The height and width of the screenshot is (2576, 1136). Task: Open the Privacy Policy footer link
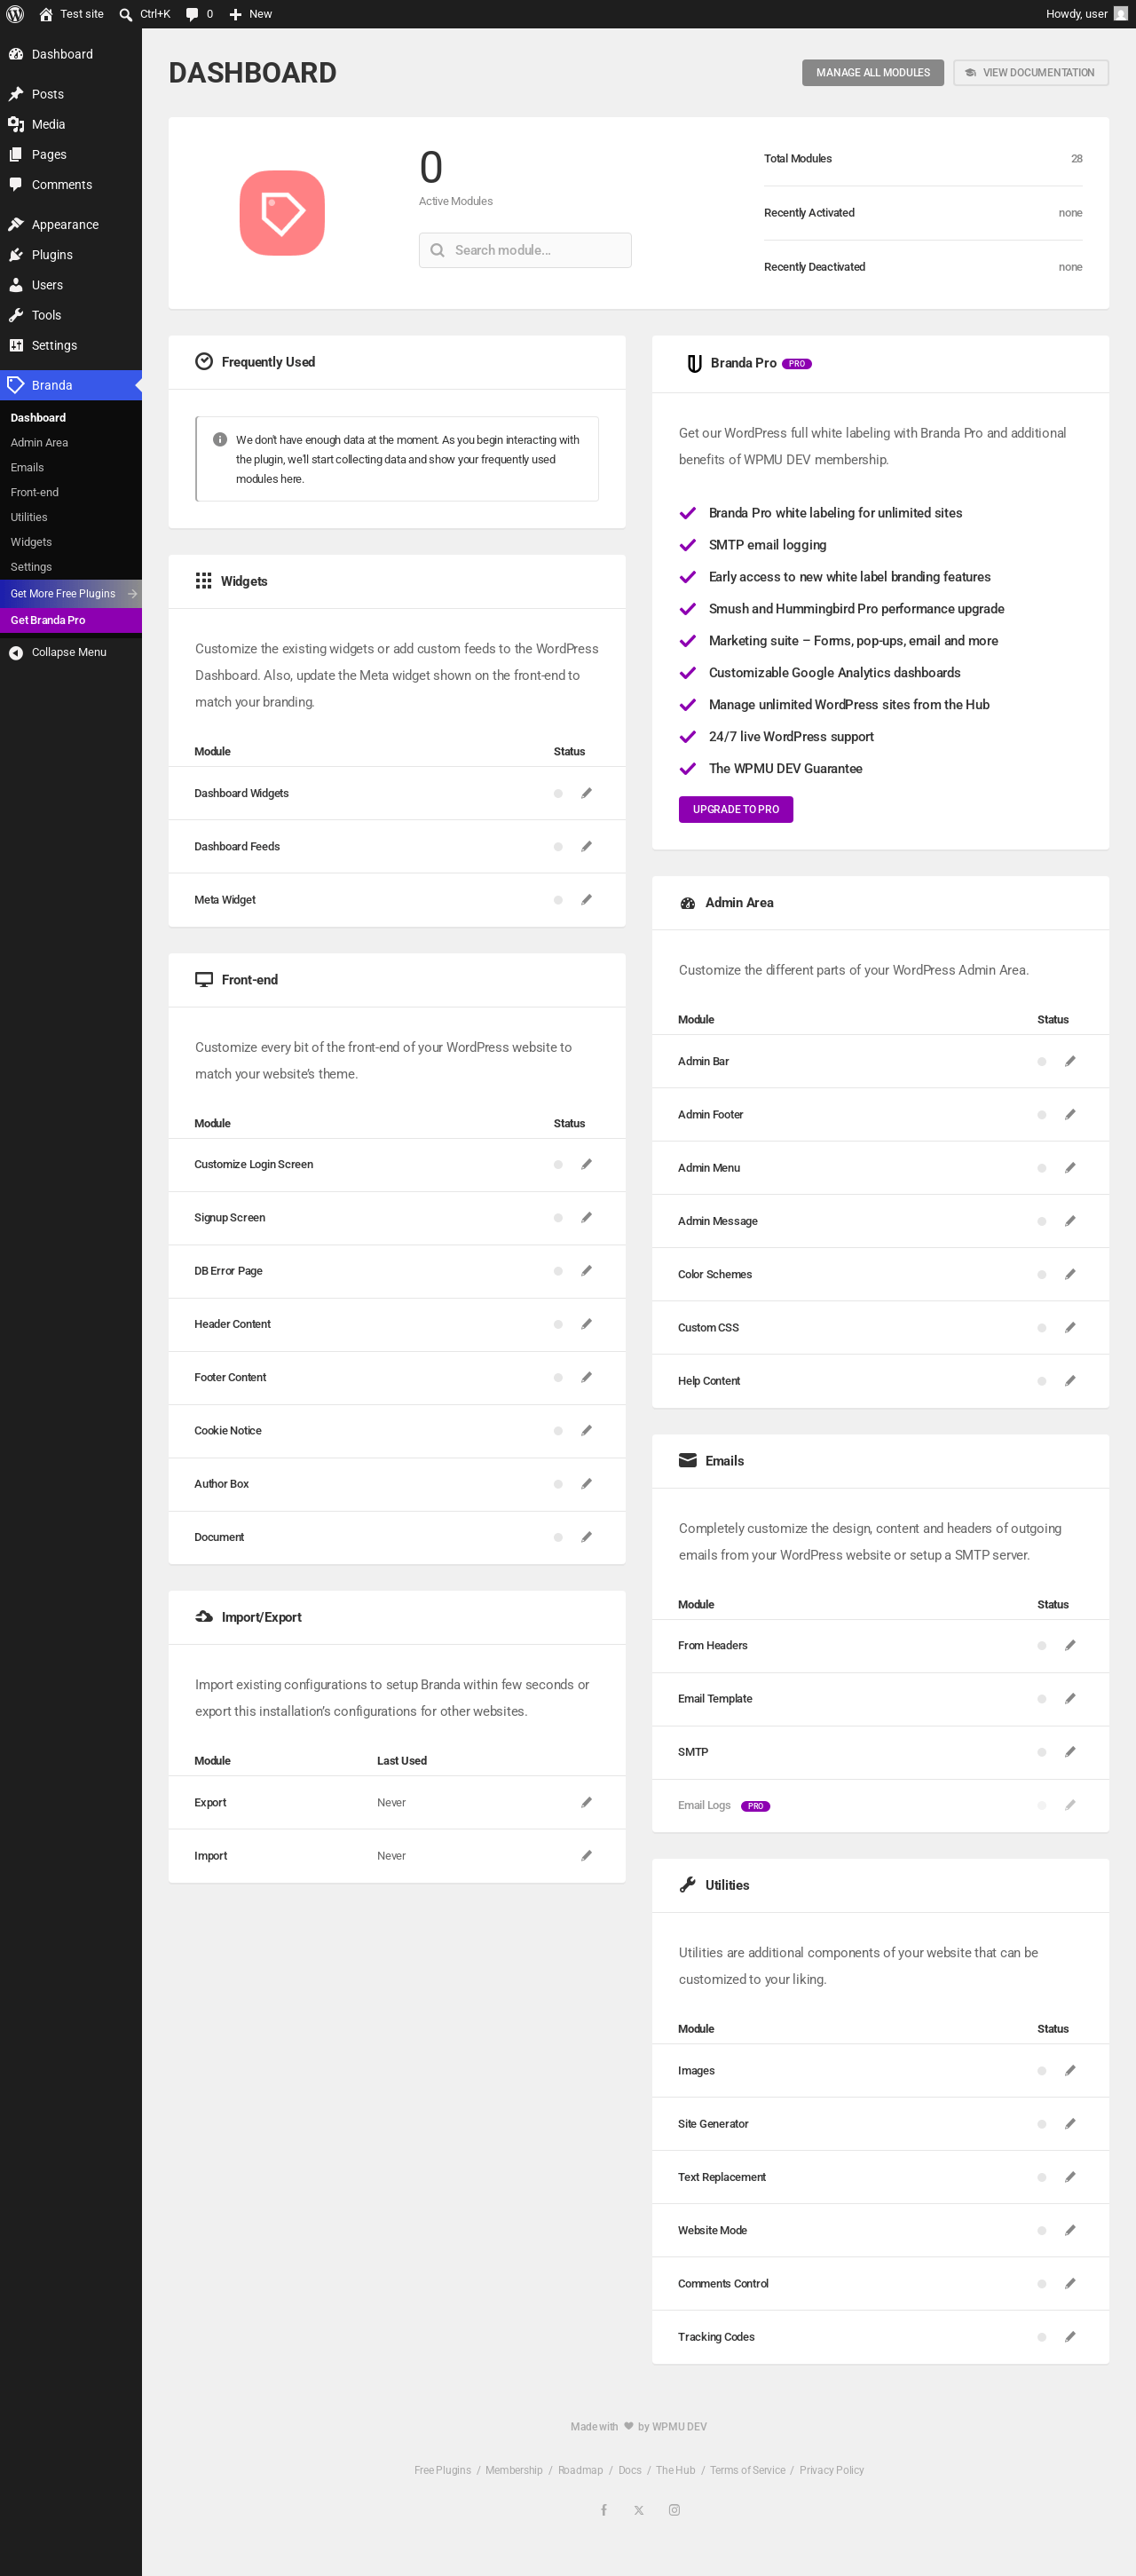point(831,2469)
